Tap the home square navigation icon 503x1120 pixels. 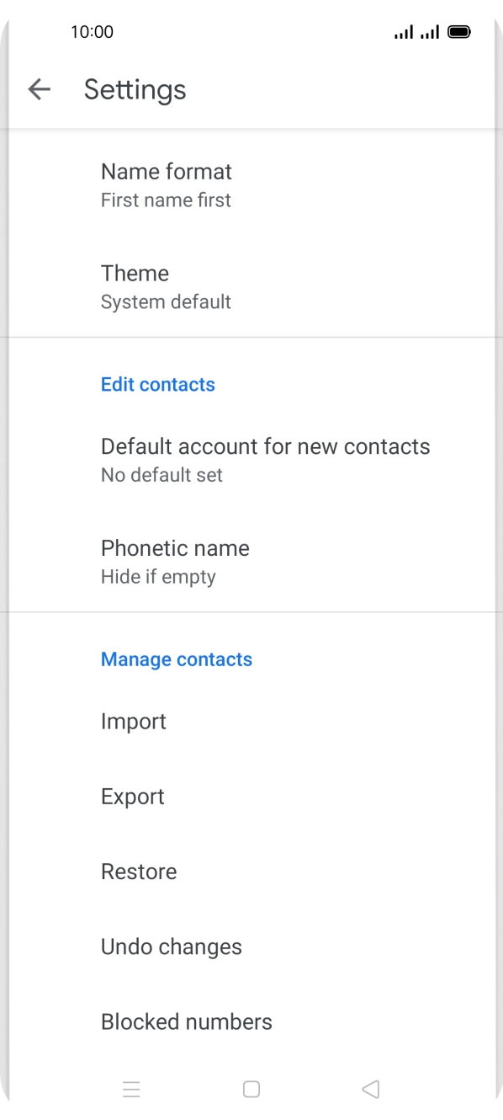(251, 1090)
